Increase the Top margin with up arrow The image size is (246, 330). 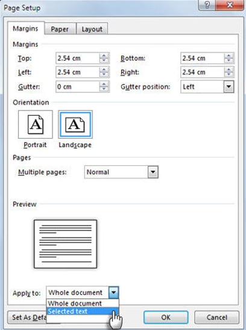coord(104,56)
